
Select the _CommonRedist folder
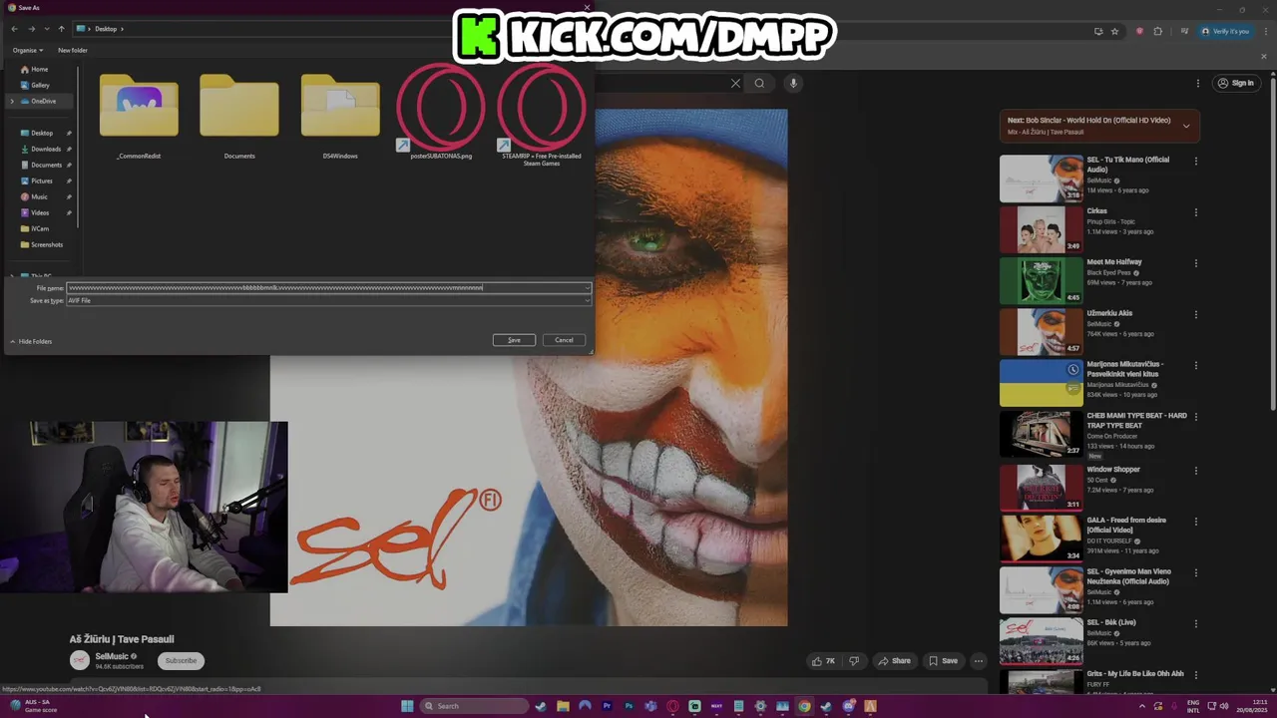coord(139,117)
